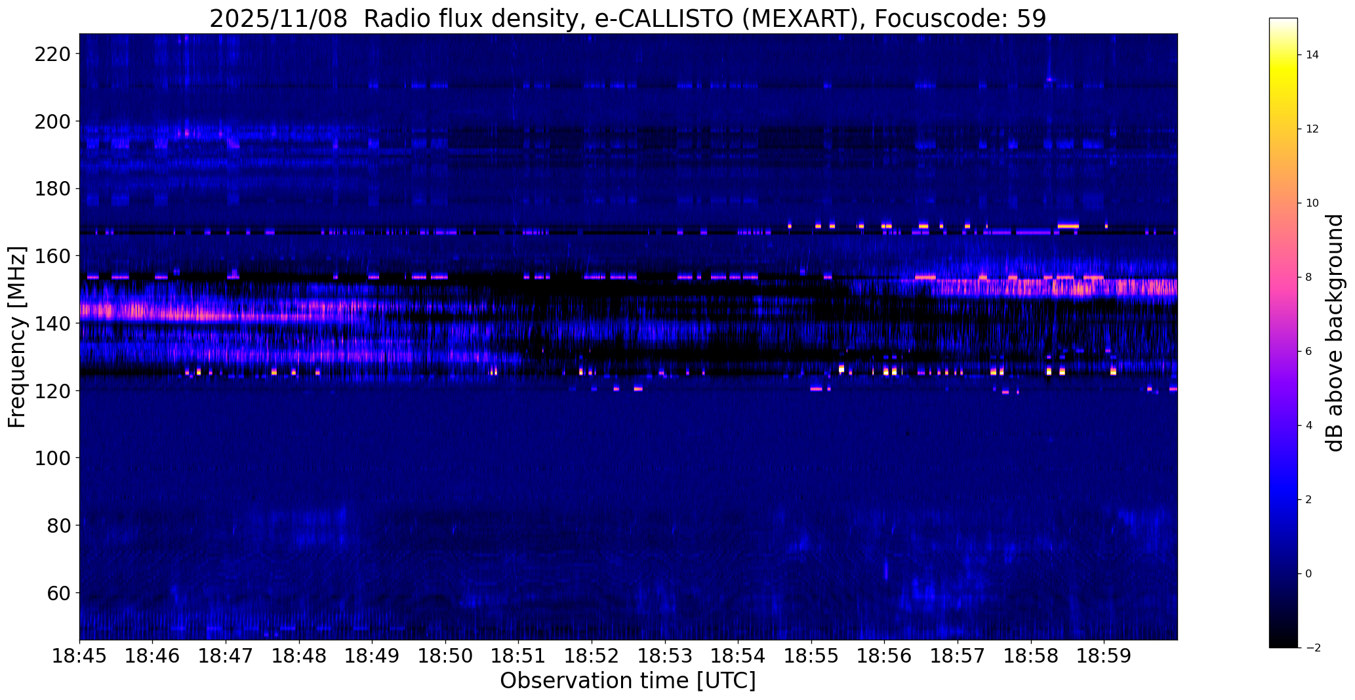Click the 18:52 time tick label
Viewport: 1355px width, 700px height.
592,656
